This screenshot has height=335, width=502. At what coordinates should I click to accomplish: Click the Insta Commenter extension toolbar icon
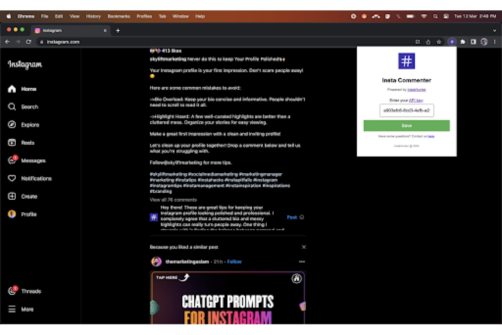(x=452, y=42)
